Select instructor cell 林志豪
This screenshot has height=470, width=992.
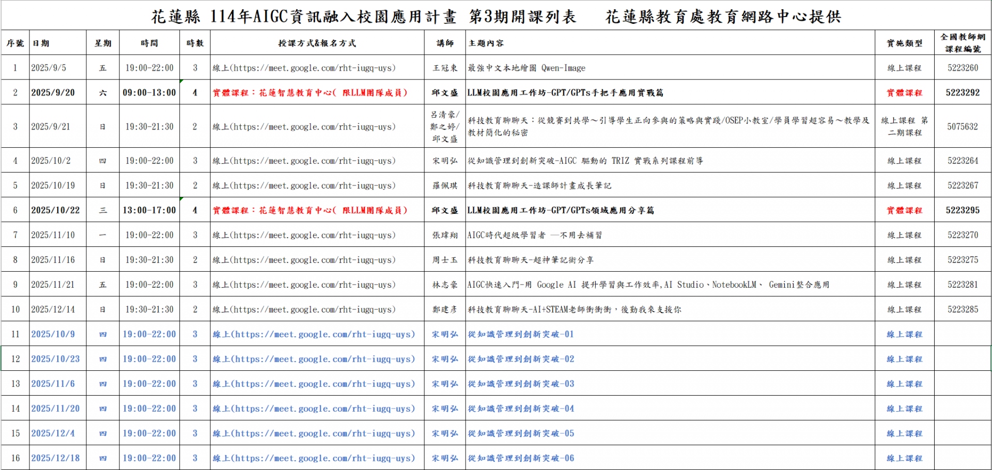445,285
